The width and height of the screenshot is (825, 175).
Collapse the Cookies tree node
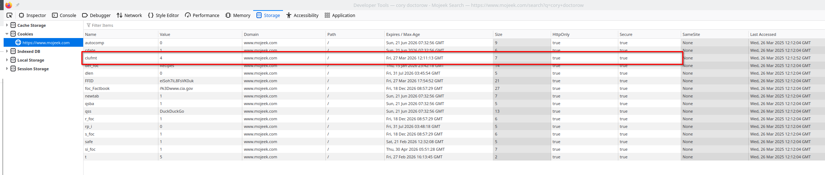click(x=7, y=34)
